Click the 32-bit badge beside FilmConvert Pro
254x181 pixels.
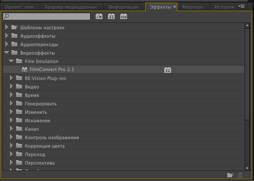click(x=168, y=70)
